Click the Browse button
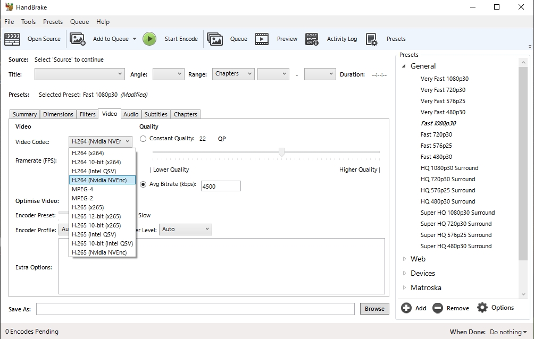The height and width of the screenshot is (339, 534). [x=374, y=309]
